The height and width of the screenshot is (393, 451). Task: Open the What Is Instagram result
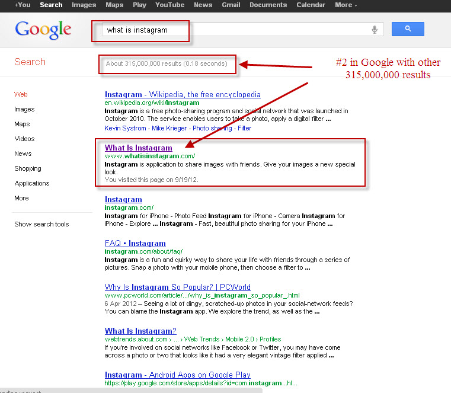tap(138, 148)
